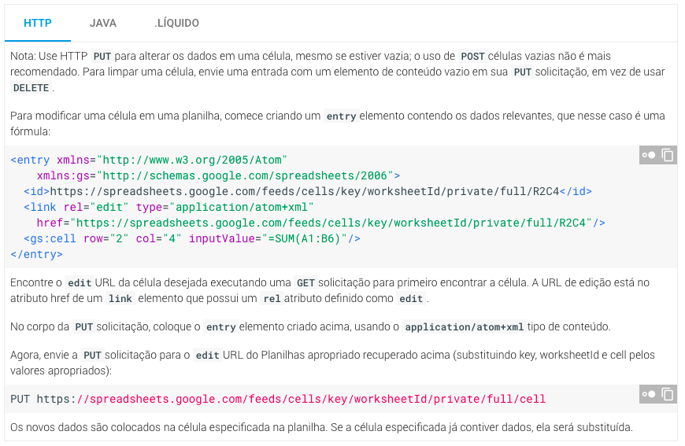
Task: Toggle dark theme on the XML entry code block
Action: 648,155
